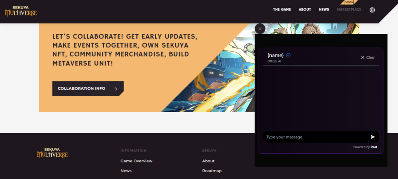398x179 pixels.
Task: Open the ABOUT navigation item
Action: point(305,9)
